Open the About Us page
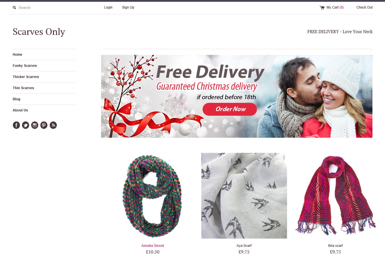 point(20,110)
